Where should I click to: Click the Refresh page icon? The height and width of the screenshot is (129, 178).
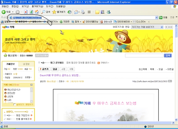click(31, 12)
